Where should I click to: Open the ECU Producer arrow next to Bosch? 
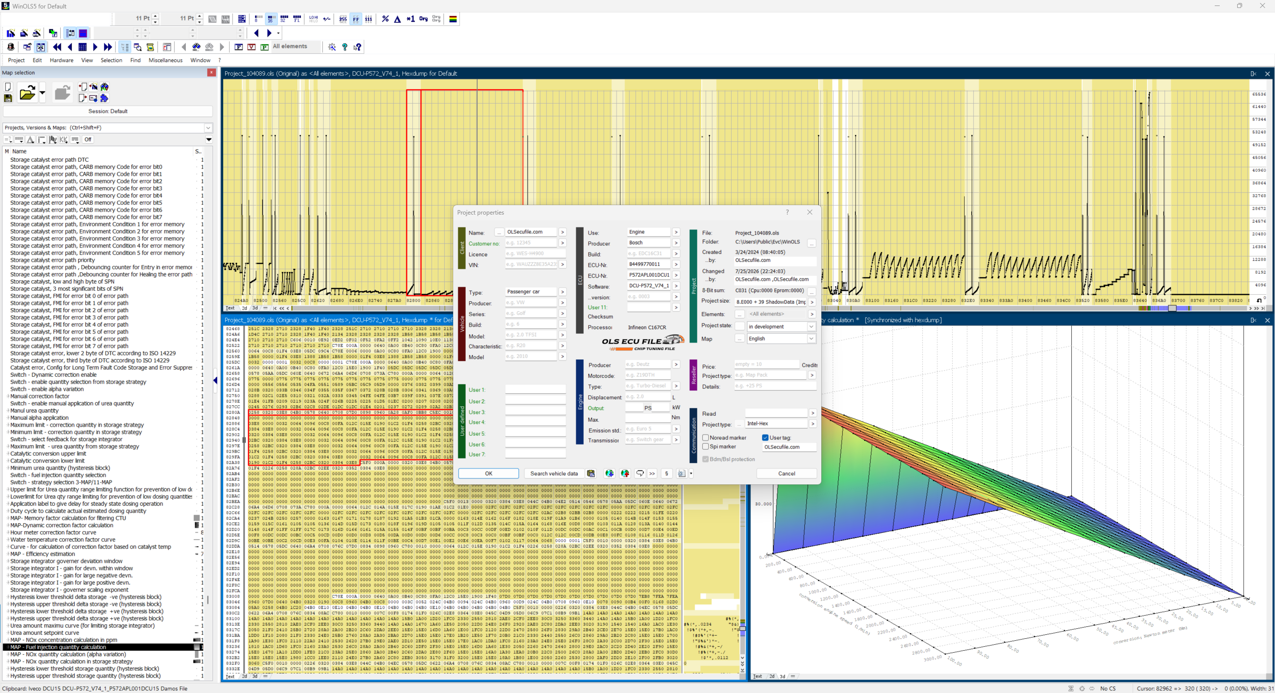(676, 243)
